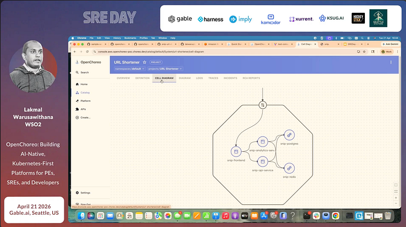Image resolution: width=406 pixels, height=227 pixels.
Task: Open Keynote from the Dock
Action: (x=216, y=215)
